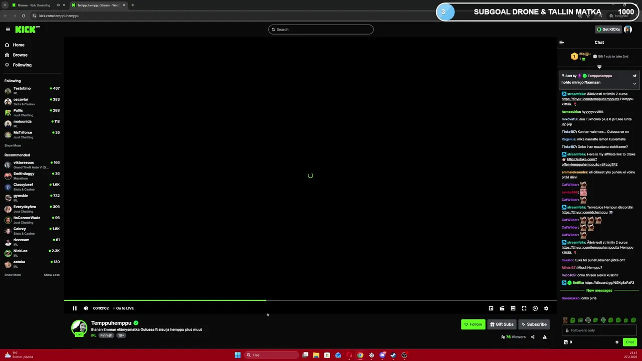The height and width of the screenshot is (361, 642).
Task: Open the Windows Start menu
Action: [x=237, y=355]
